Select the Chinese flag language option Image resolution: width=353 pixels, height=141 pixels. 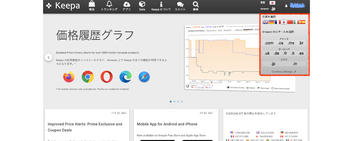pos(290,22)
